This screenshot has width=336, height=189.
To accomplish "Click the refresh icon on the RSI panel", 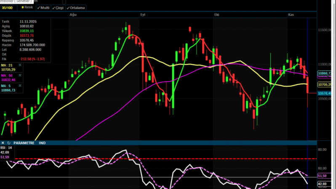I will point(8,143).
